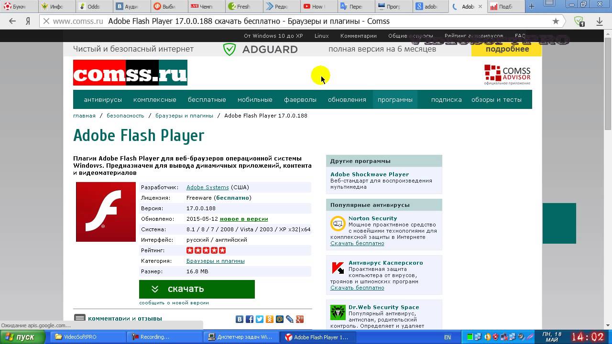Switch to the Подб browser tab
Viewport: 612px width, 344px height.
[x=505, y=7]
